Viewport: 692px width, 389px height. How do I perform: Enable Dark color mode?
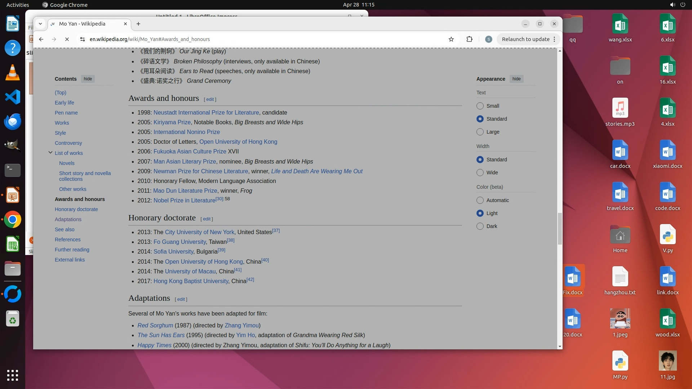[480, 226]
